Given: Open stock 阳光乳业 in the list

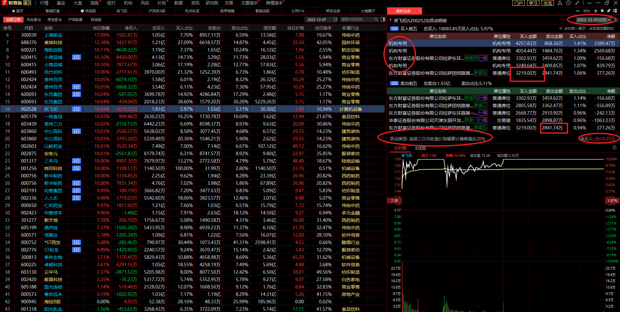Looking at the screenshot, I should pyautogui.click(x=53, y=309).
